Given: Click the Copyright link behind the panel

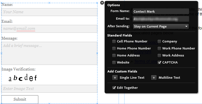Looking at the screenshot, I should tap(143, 52).
